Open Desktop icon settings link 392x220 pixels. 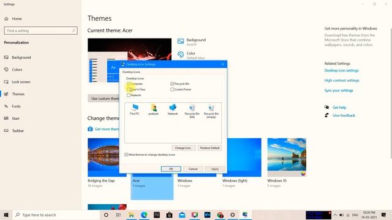pyautogui.click(x=342, y=71)
